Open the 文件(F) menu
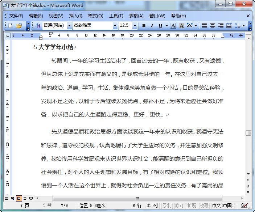This screenshot has width=255, height=212. pos(16,16)
